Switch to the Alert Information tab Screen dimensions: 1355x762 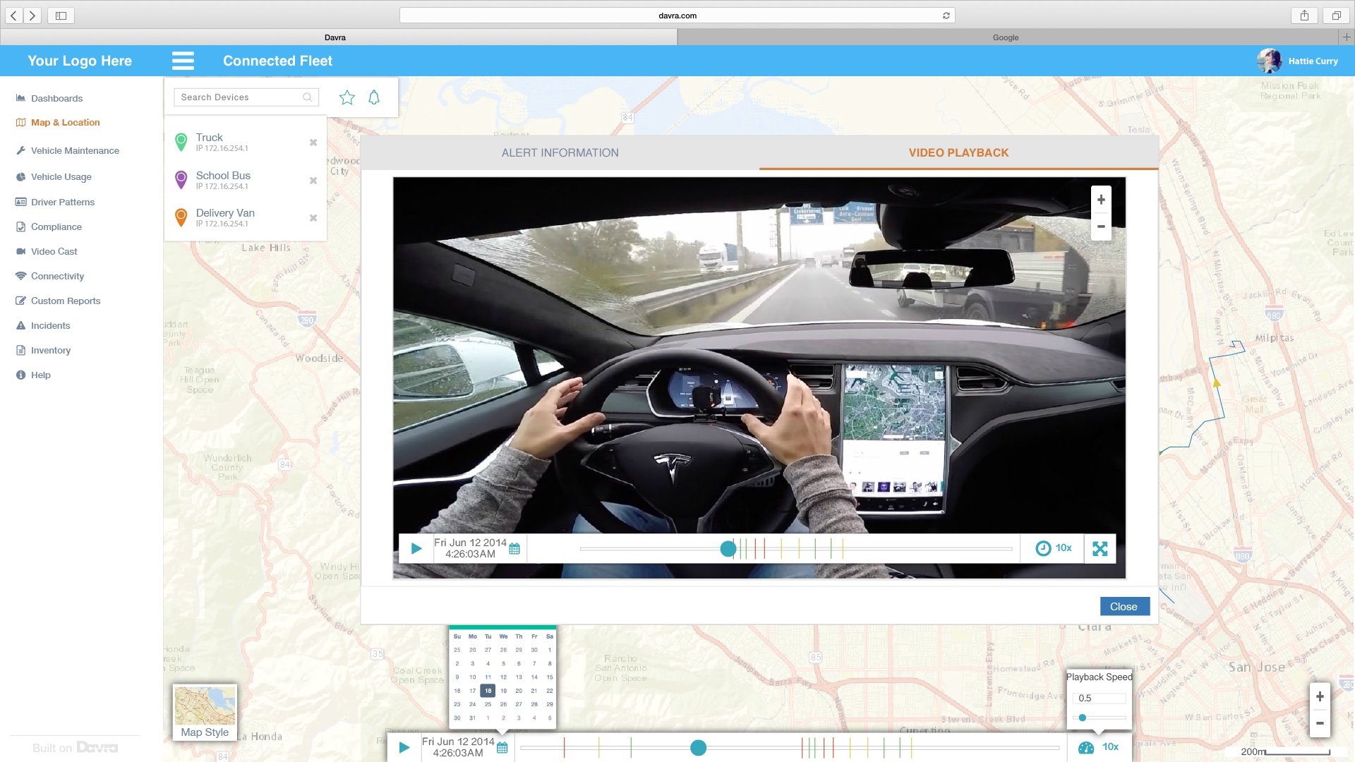pyautogui.click(x=560, y=152)
